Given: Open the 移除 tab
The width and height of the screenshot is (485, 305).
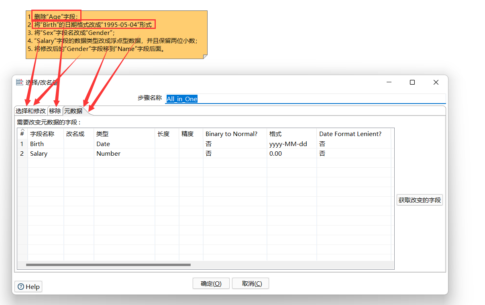Looking at the screenshot, I should (x=55, y=111).
